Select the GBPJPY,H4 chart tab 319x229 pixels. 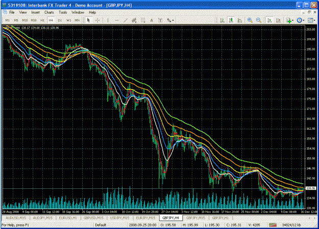(x=170, y=218)
